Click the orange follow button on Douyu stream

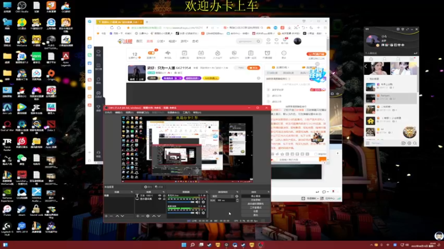click(254, 68)
